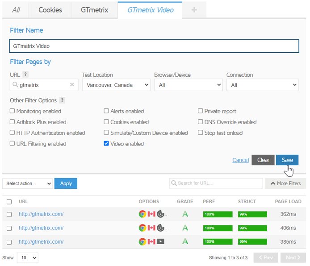The image size is (310, 266).
Task: Select the GTmetrix Video tab
Action: (150, 10)
